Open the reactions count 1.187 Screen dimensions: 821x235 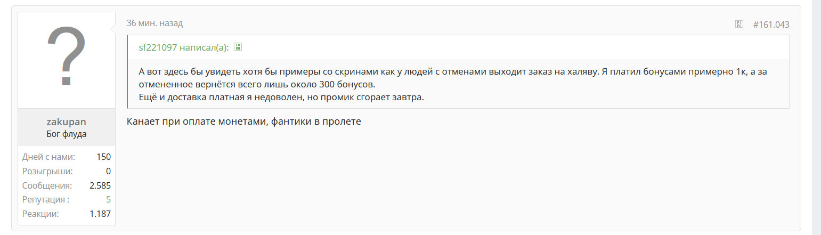coord(100,214)
